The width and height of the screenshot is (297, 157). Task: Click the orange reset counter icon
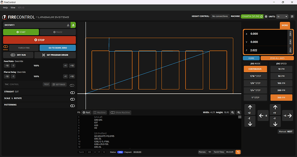pyautogui.click(x=238, y=152)
